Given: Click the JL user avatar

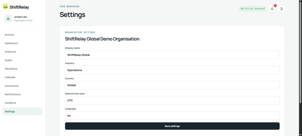Looking at the screenshot, I should click(8, 19).
